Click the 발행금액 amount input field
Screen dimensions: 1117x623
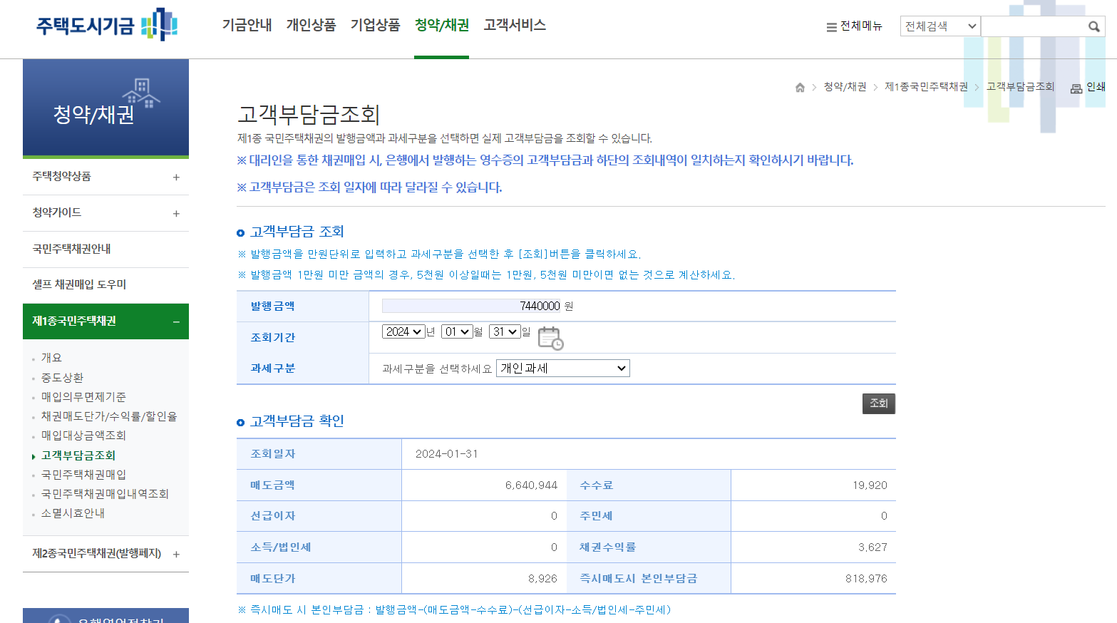point(470,306)
